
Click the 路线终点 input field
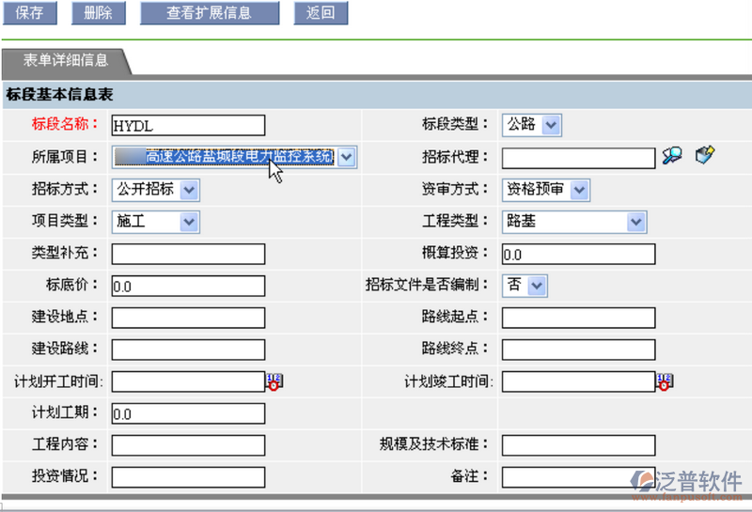578,349
